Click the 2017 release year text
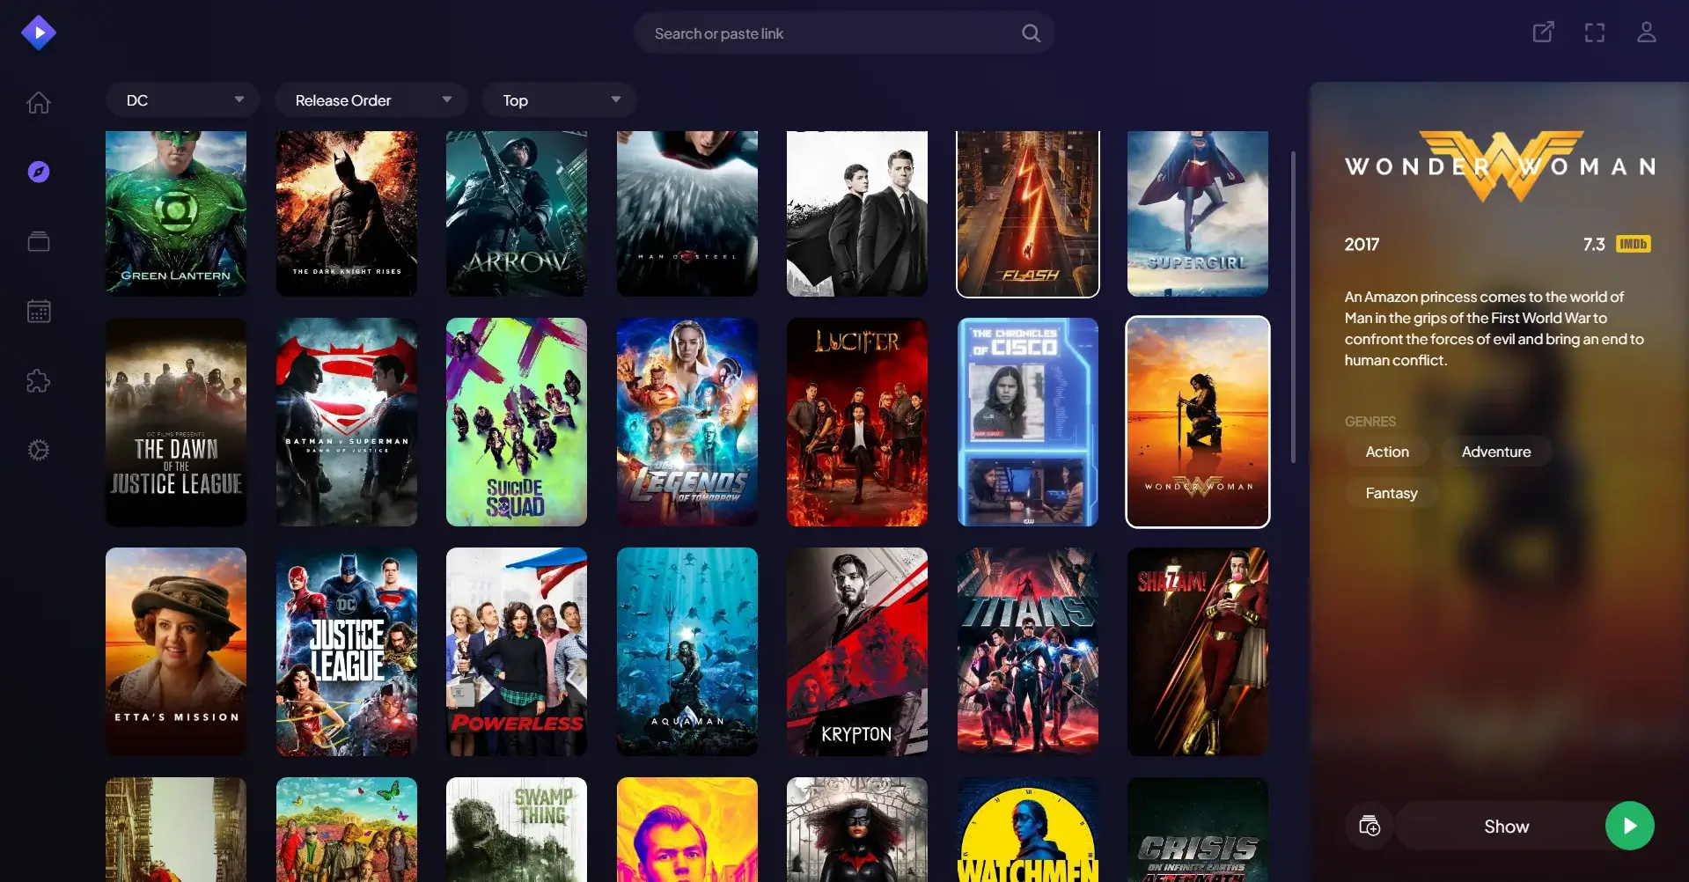 pyautogui.click(x=1362, y=245)
